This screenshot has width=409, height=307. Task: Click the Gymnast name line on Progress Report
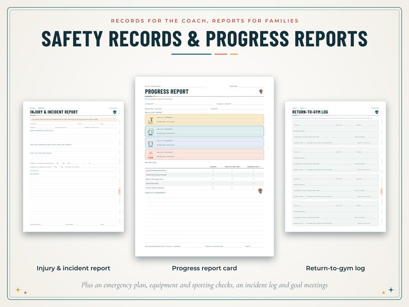[x=185, y=104]
